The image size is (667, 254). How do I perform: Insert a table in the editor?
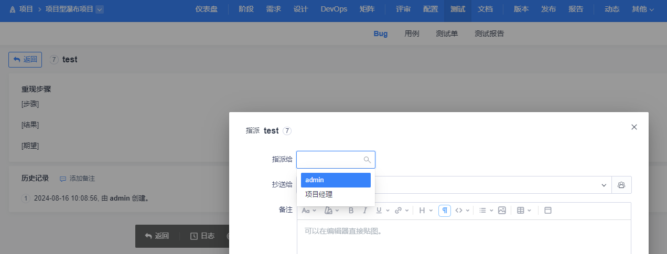(521, 211)
